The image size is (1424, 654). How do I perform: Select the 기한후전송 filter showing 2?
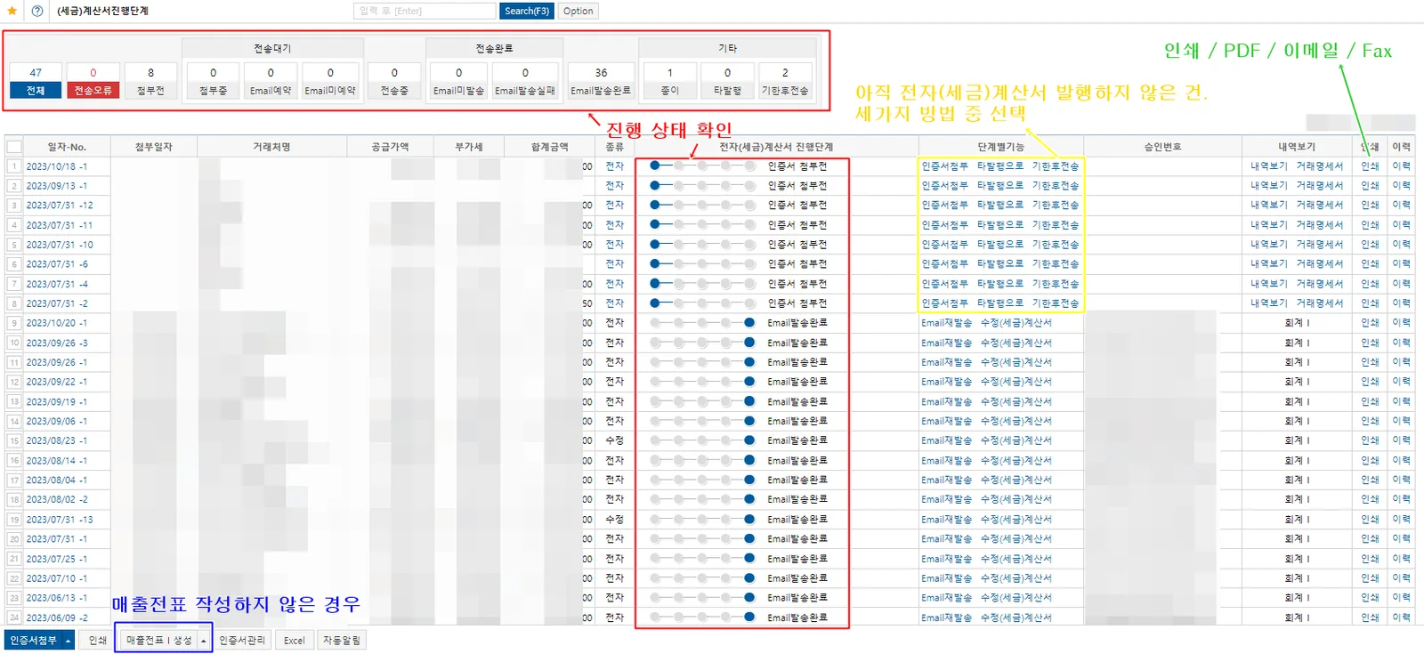(785, 81)
